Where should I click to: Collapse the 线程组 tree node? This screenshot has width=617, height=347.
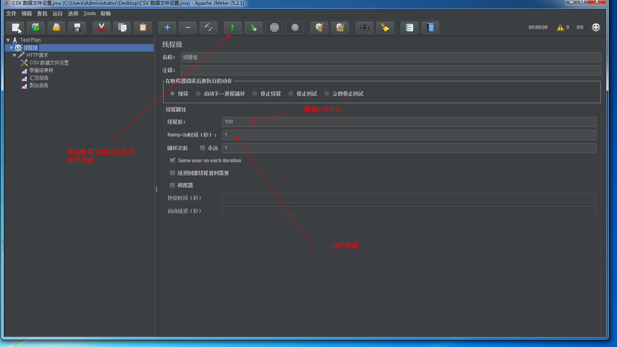point(11,48)
